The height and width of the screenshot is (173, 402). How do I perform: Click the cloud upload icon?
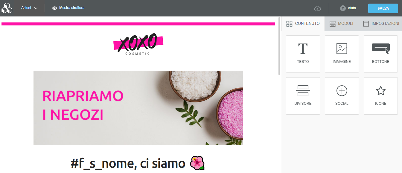click(317, 8)
